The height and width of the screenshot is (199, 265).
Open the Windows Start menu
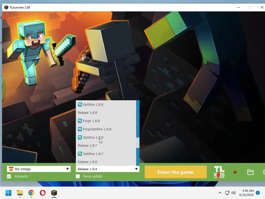[x=9, y=193]
